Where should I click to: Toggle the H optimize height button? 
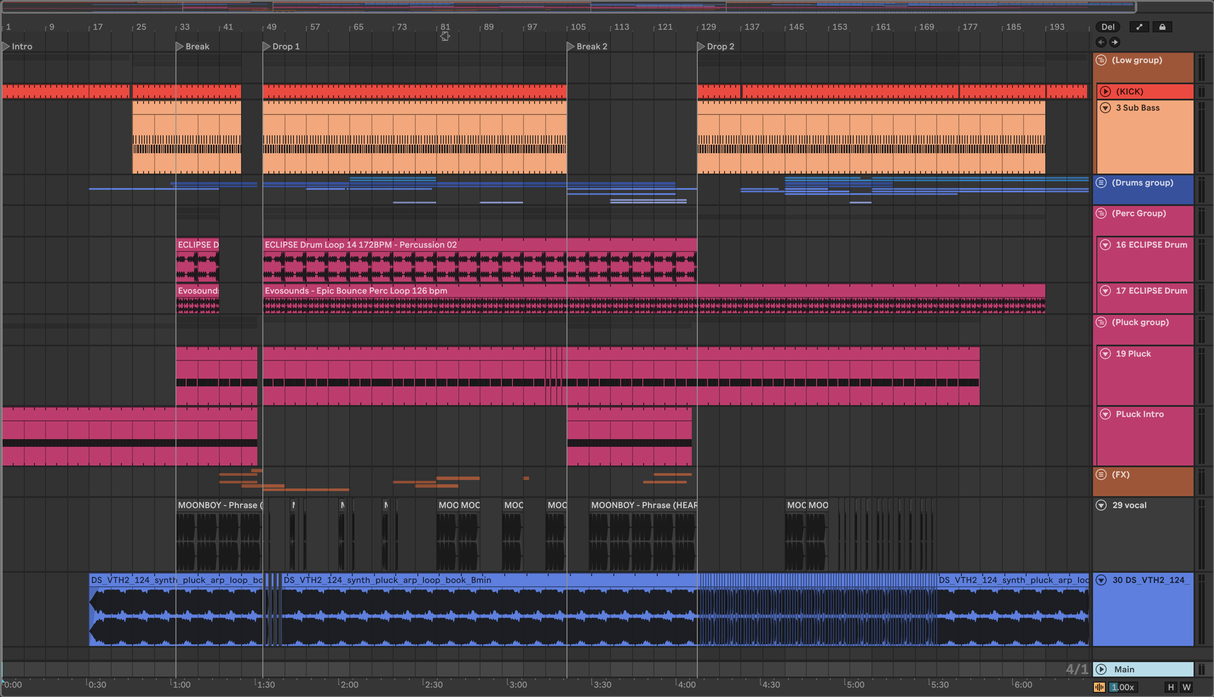point(1171,688)
